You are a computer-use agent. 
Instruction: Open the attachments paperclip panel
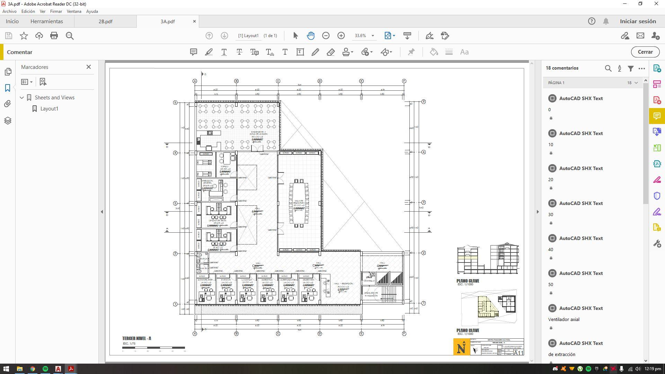pos(8,104)
